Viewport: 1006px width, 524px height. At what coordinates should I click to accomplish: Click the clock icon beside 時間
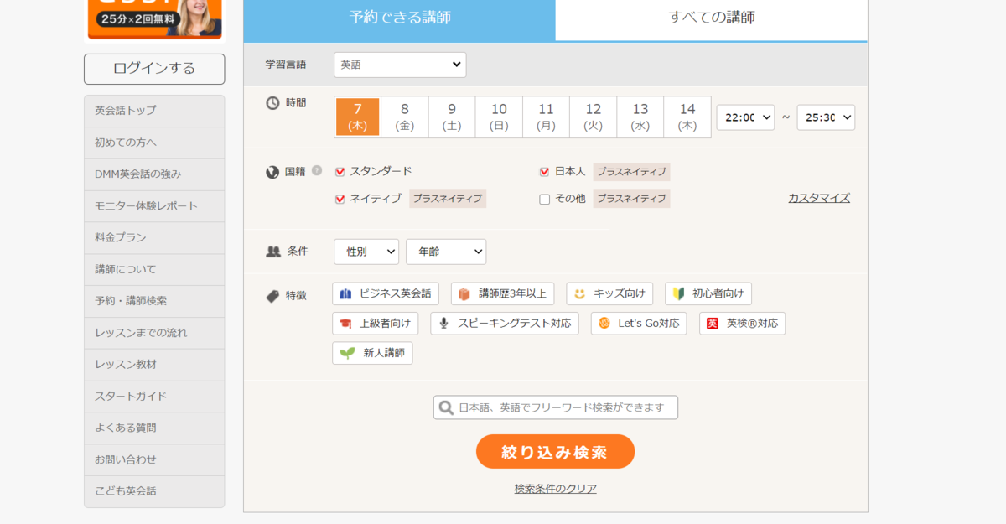click(272, 103)
